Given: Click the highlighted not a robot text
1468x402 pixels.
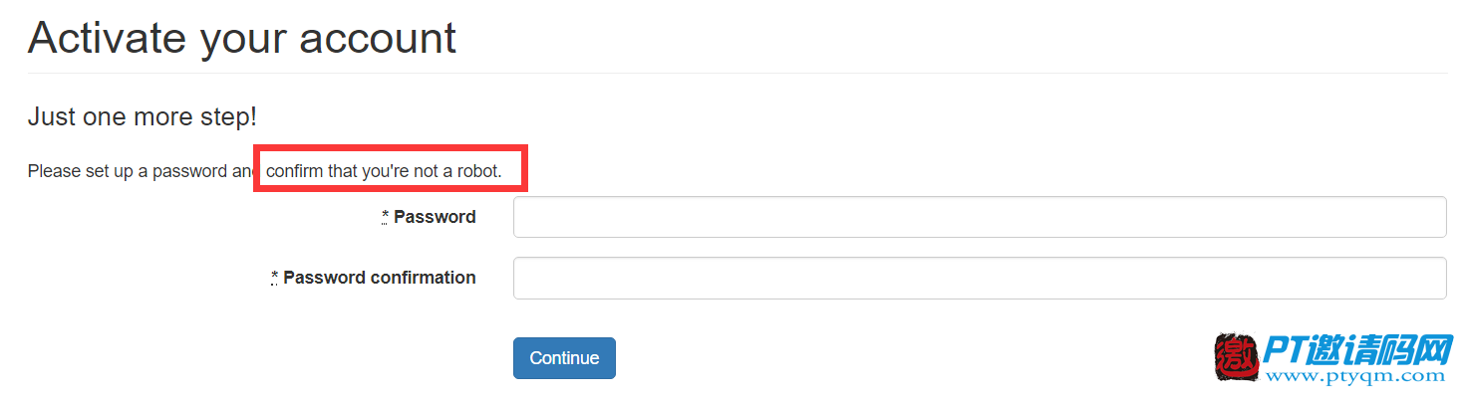Looking at the screenshot, I should click(x=457, y=171).
